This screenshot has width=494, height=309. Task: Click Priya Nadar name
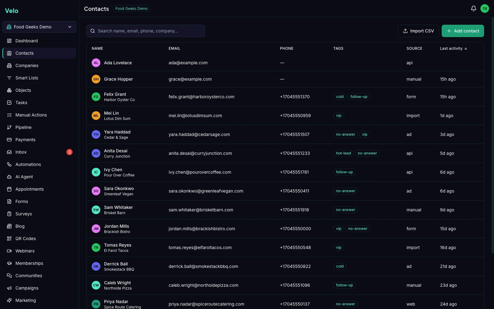click(x=116, y=302)
